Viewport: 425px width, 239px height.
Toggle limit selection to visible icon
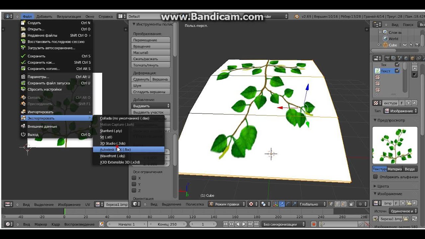(x=352, y=204)
